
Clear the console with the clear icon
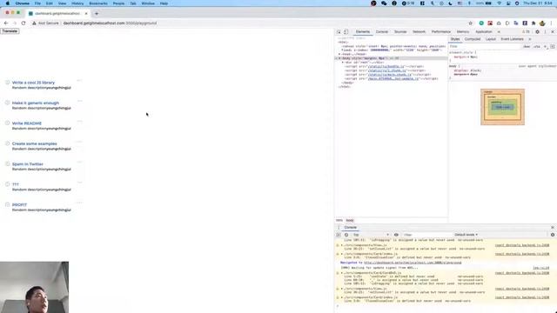point(346,235)
